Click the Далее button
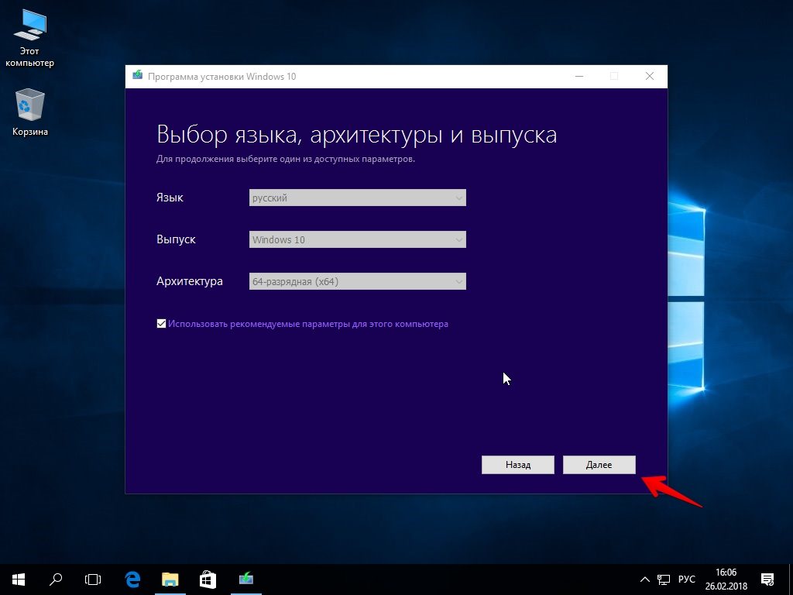 (x=599, y=465)
